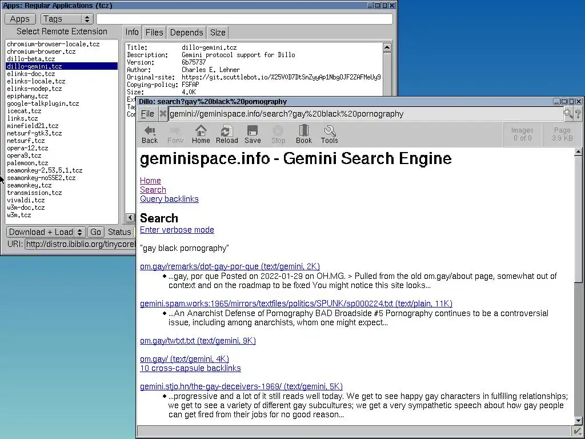This screenshot has height=439, width=585.
Task: Select vivaldi.tcz in extension list
Action: pos(62,201)
